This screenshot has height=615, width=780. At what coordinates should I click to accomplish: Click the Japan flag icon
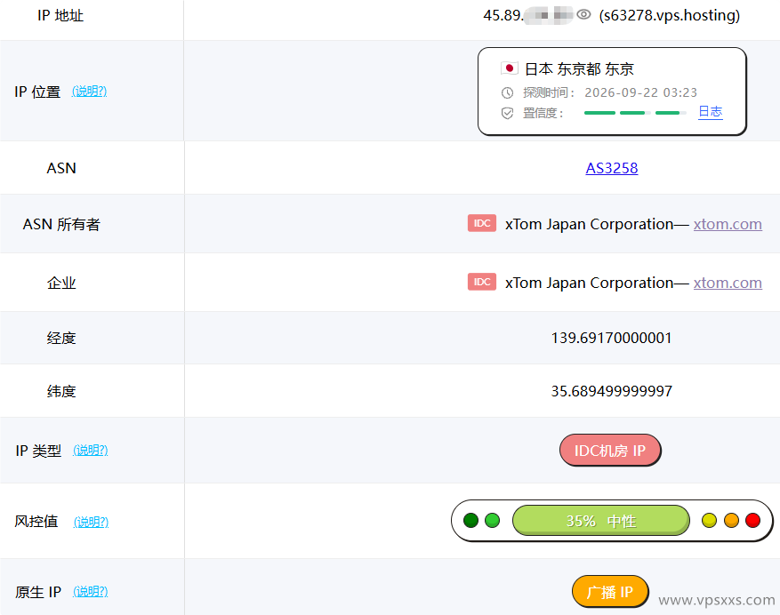pos(510,68)
